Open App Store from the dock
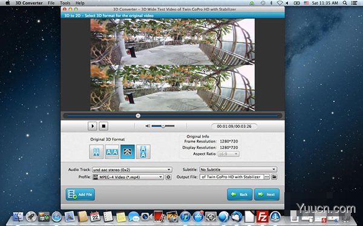The image size is (363, 226). tap(198, 216)
